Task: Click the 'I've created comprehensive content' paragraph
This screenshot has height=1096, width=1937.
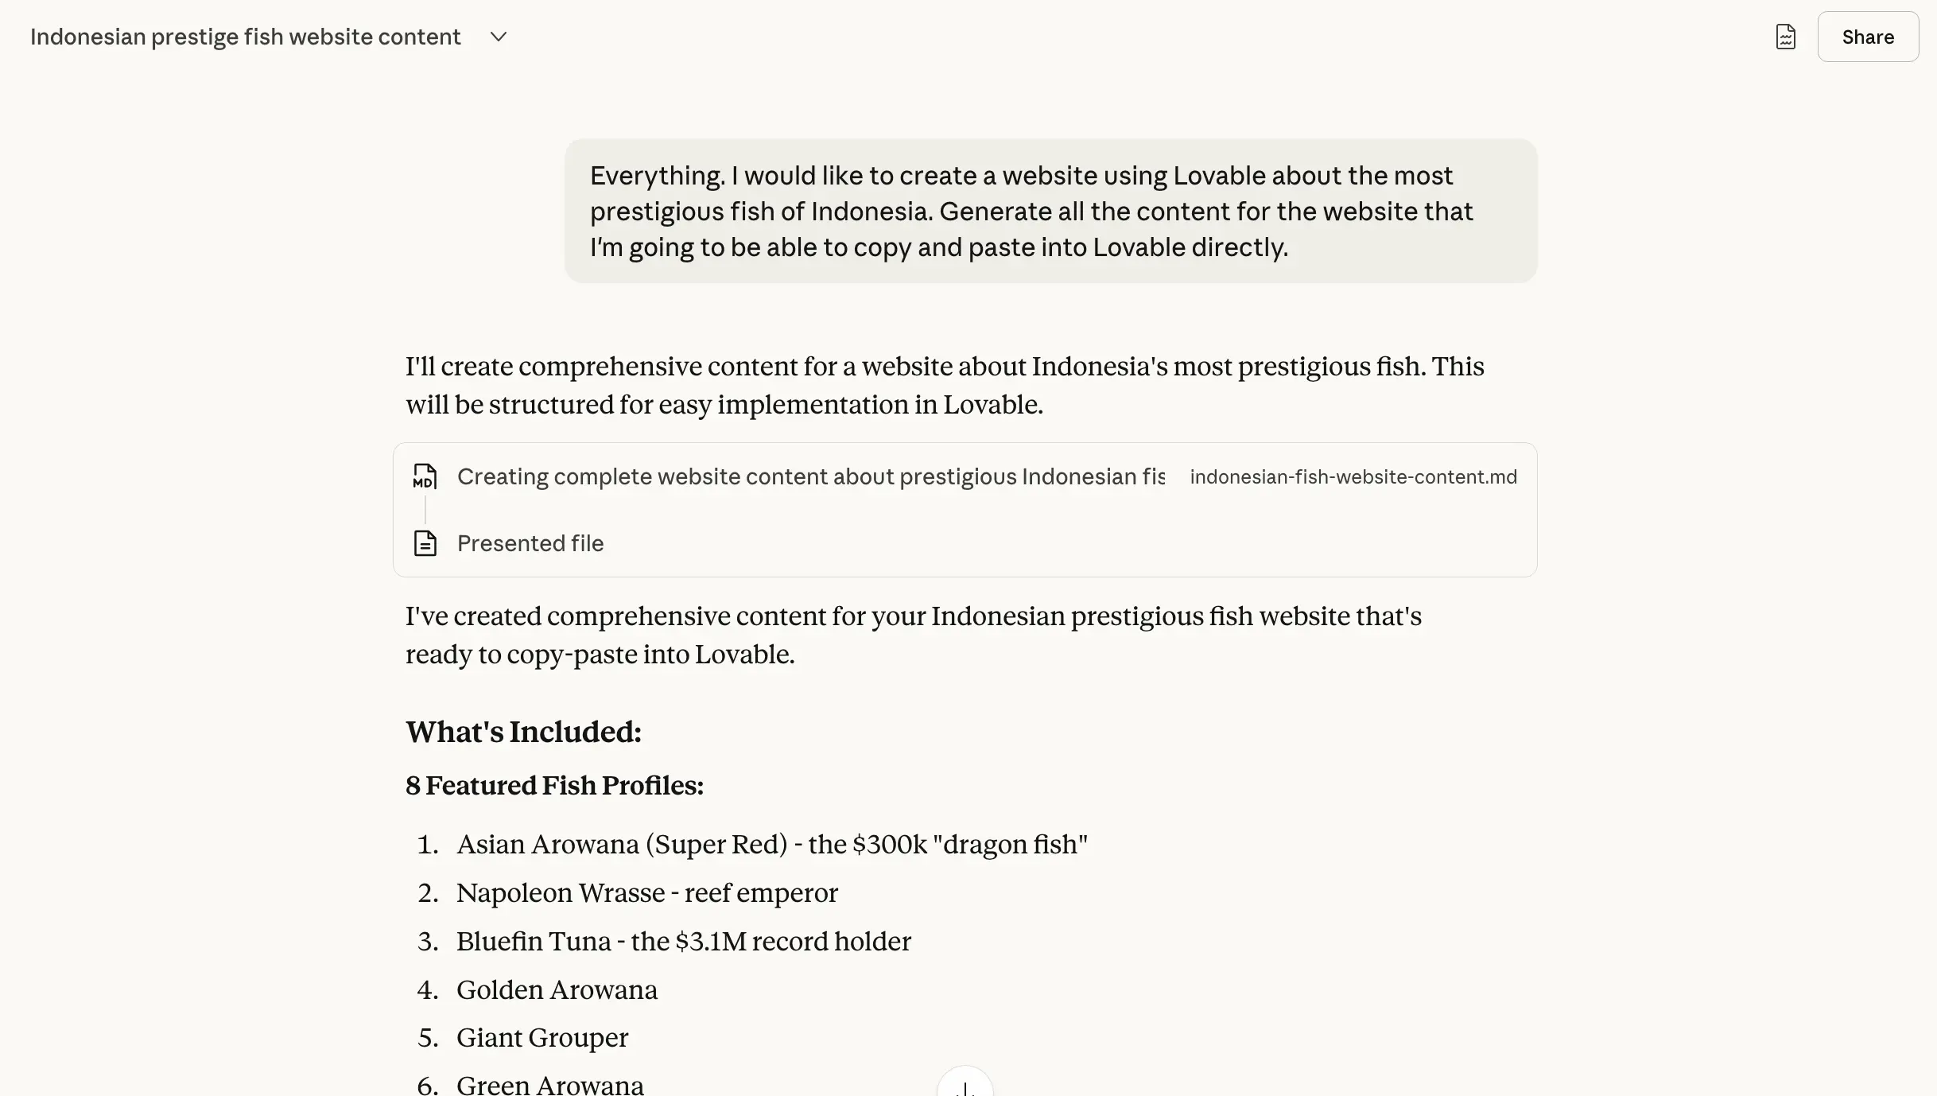Action: 913,635
